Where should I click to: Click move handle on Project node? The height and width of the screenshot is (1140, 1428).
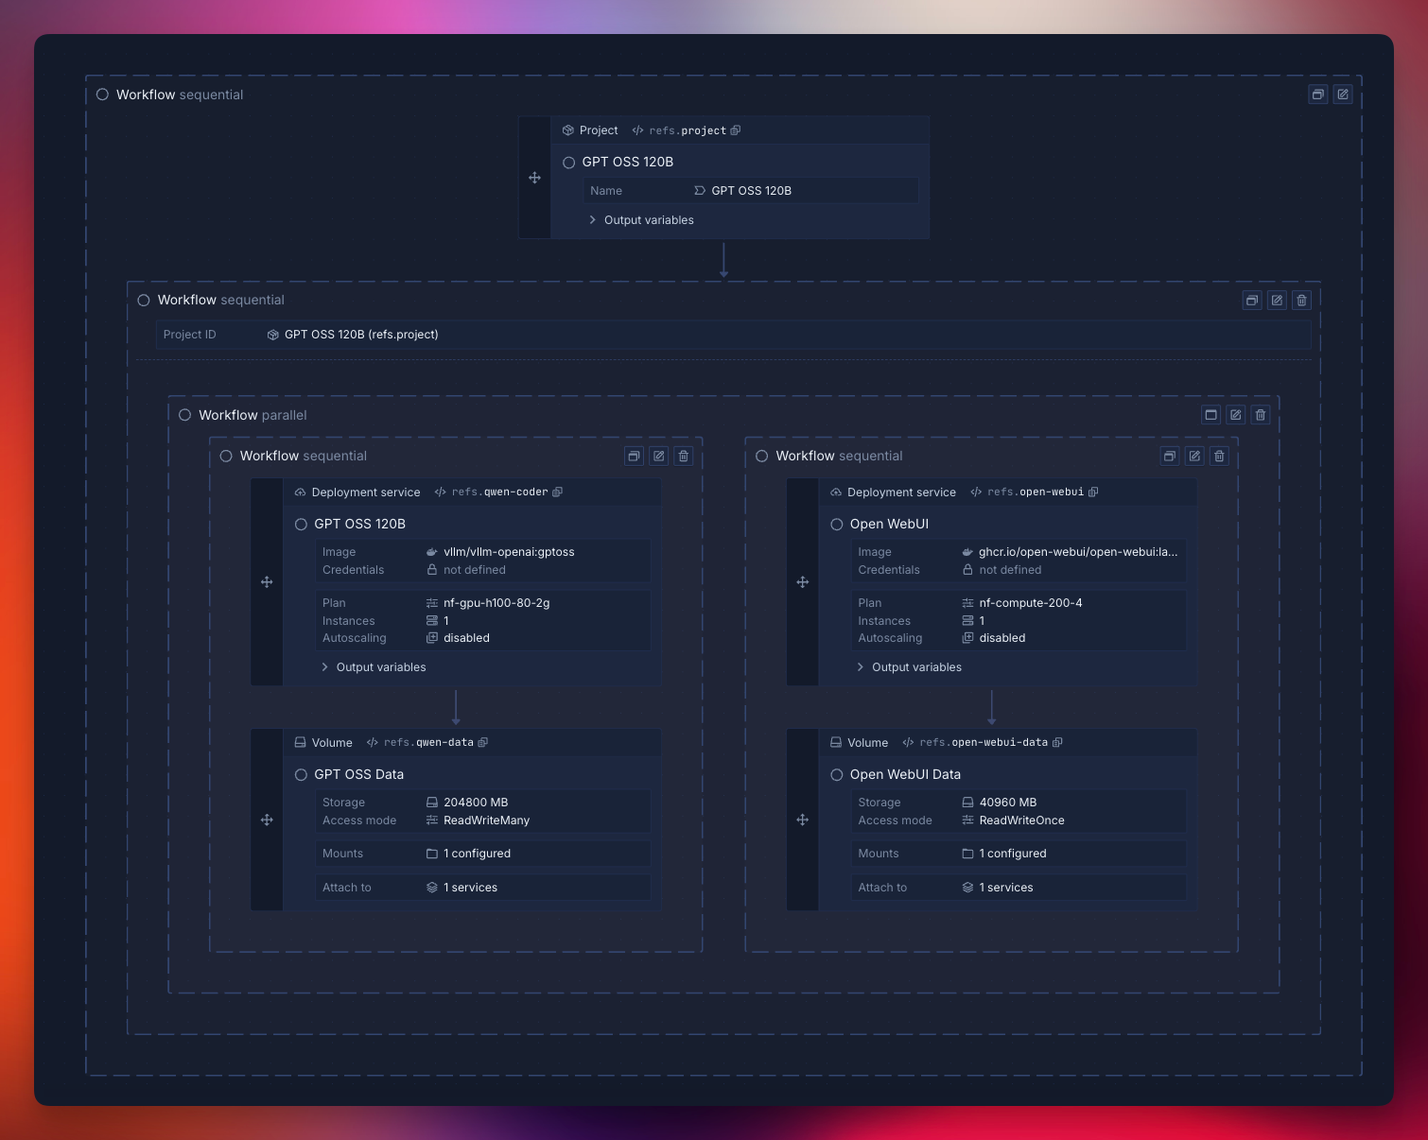[534, 178]
